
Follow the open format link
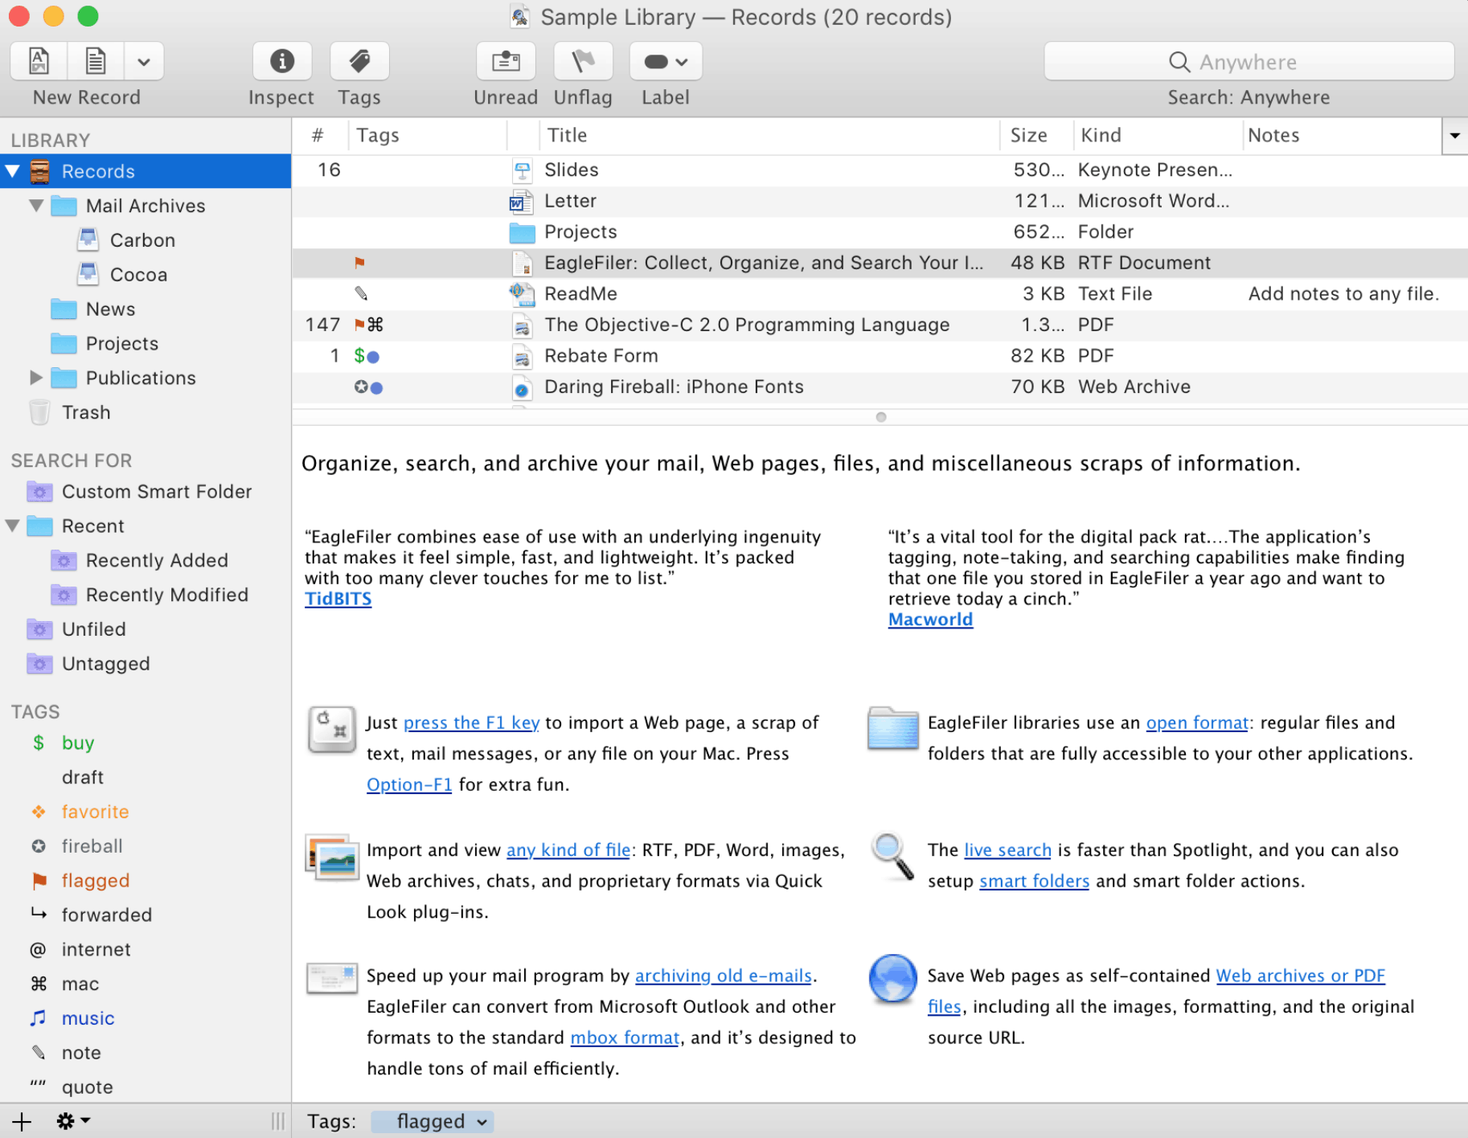point(1197,723)
